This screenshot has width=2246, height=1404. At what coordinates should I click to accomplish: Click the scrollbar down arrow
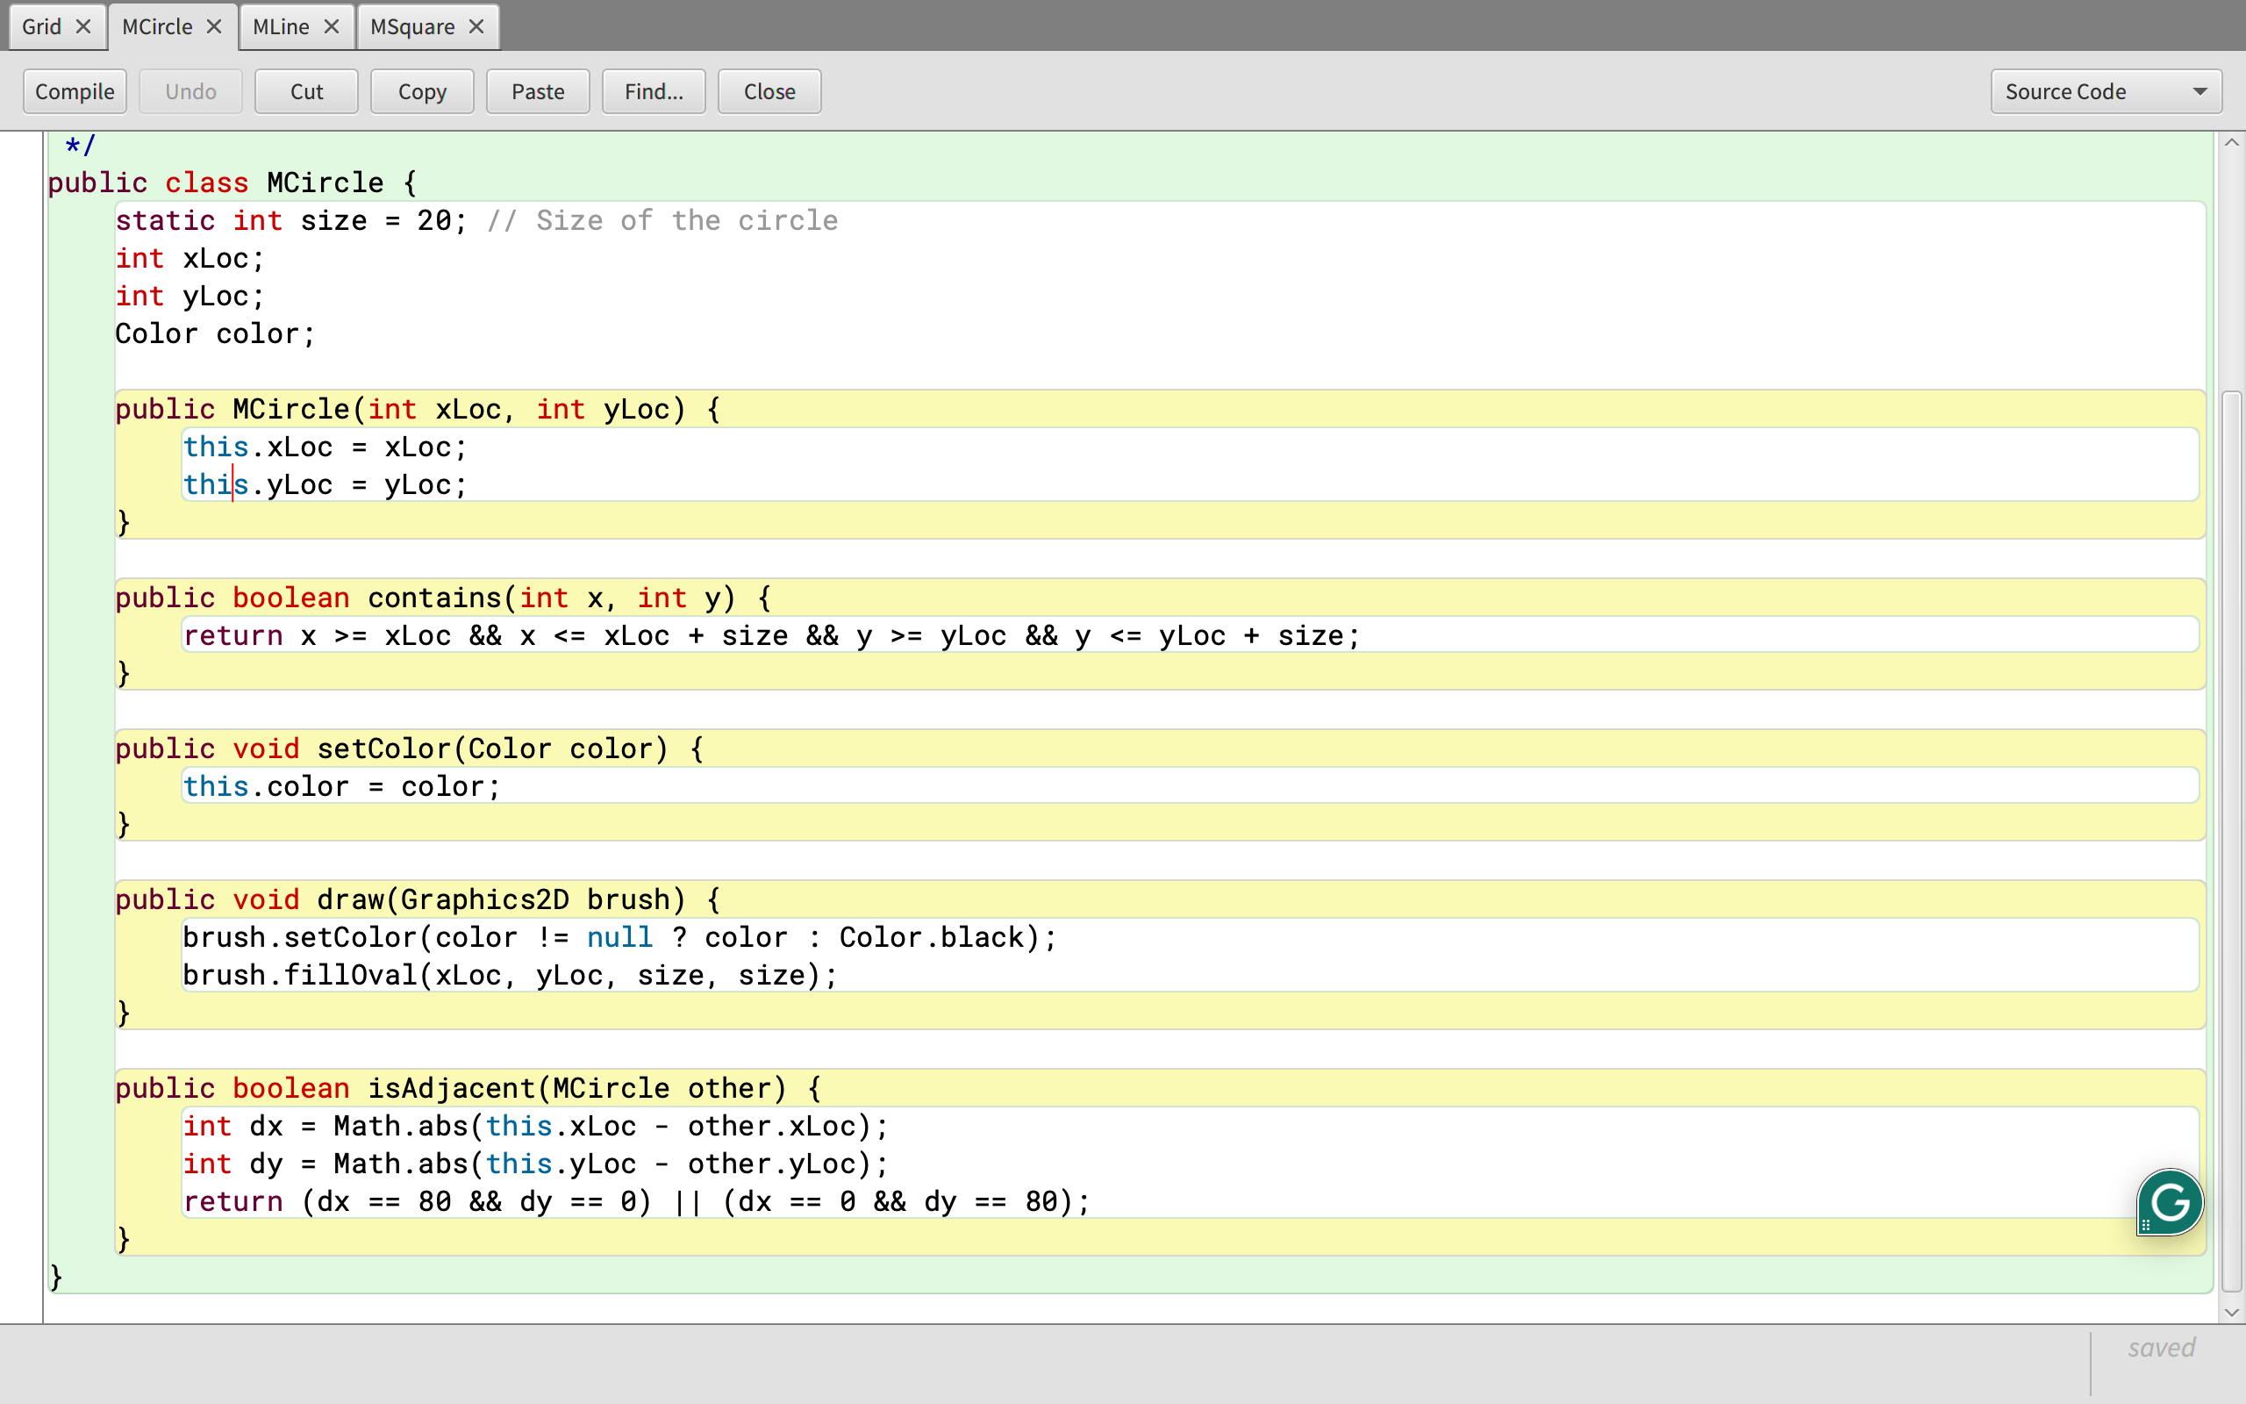[x=2232, y=1313]
